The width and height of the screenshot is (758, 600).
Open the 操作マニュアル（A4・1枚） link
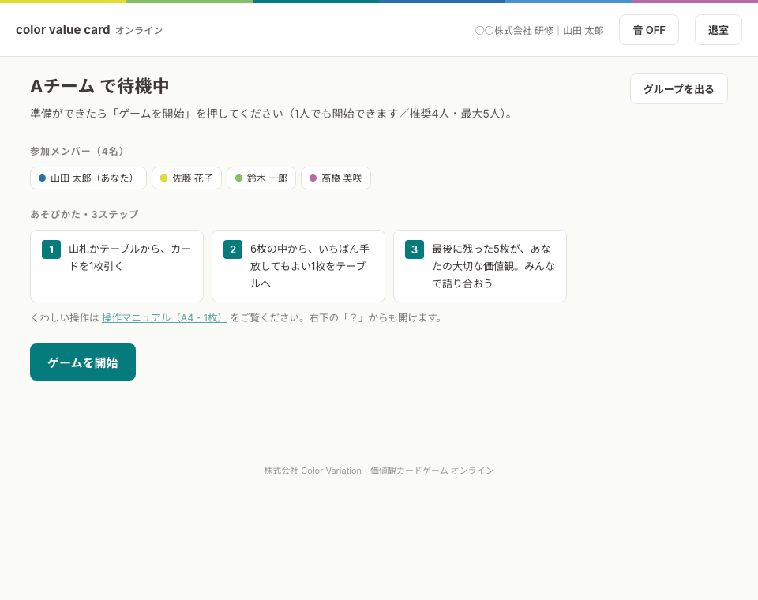point(164,317)
